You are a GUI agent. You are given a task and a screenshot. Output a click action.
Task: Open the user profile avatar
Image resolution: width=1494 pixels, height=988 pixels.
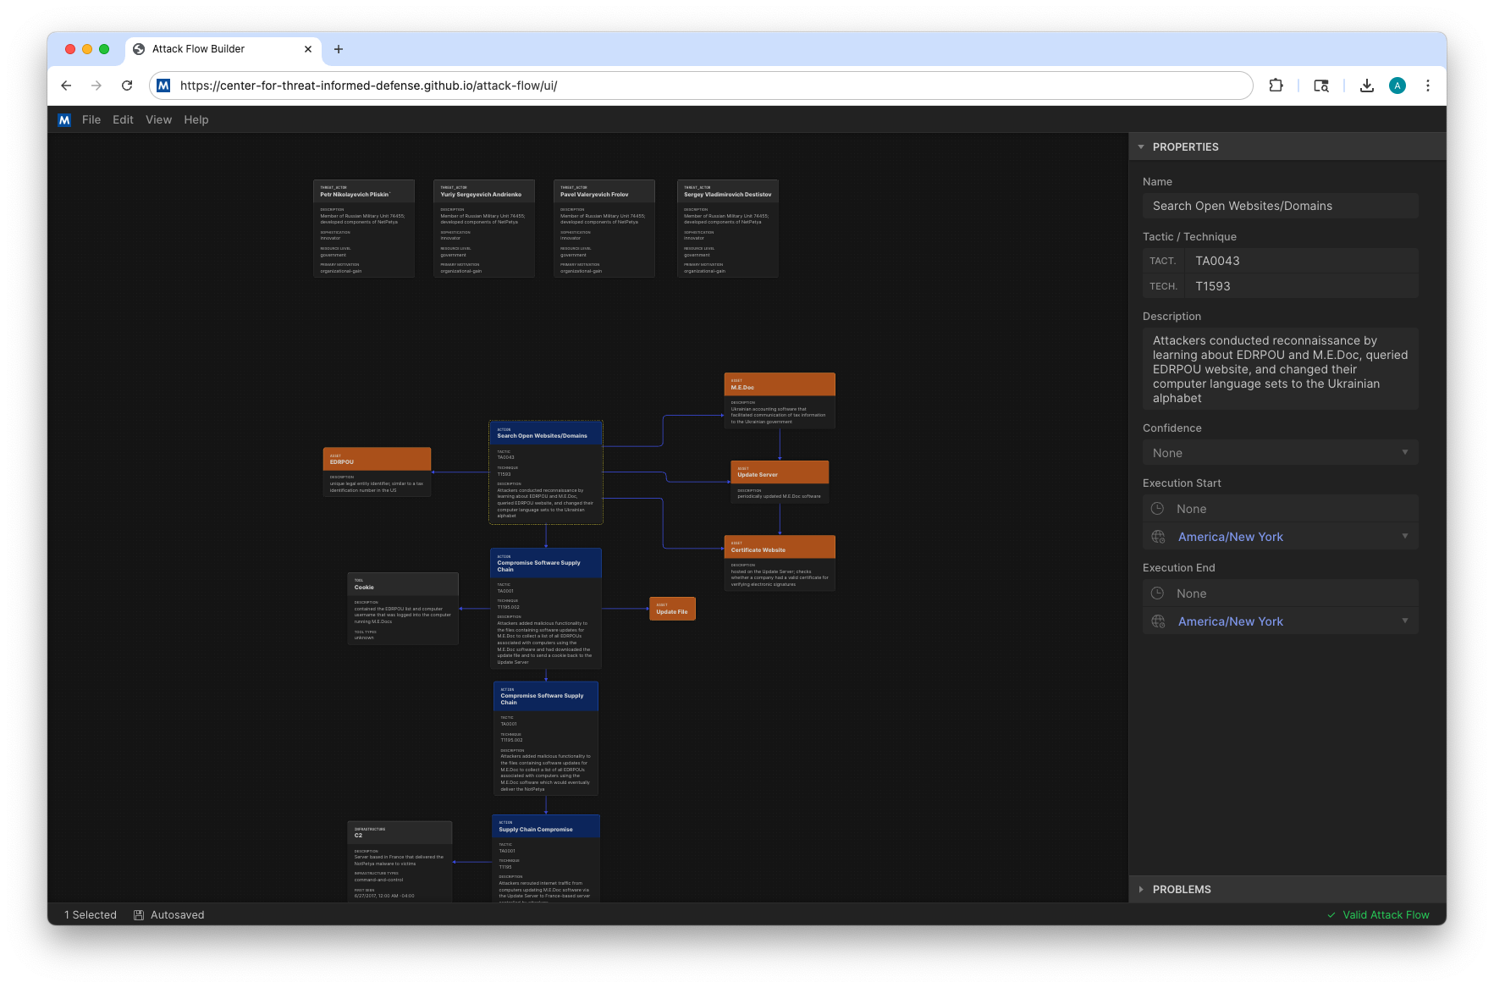(x=1398, y=86)
